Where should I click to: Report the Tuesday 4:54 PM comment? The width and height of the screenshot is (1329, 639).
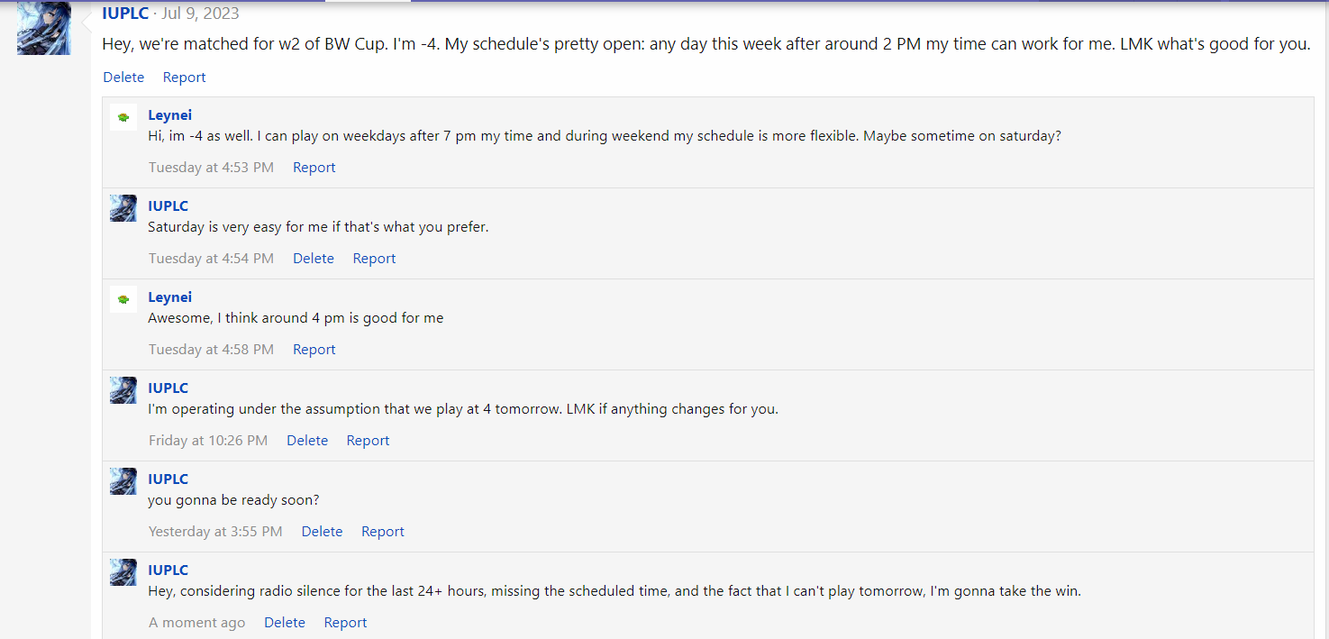click(x=374, y=259)
